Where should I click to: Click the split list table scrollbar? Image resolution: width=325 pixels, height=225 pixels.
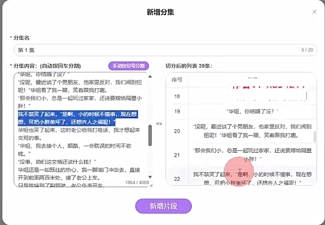315,137
